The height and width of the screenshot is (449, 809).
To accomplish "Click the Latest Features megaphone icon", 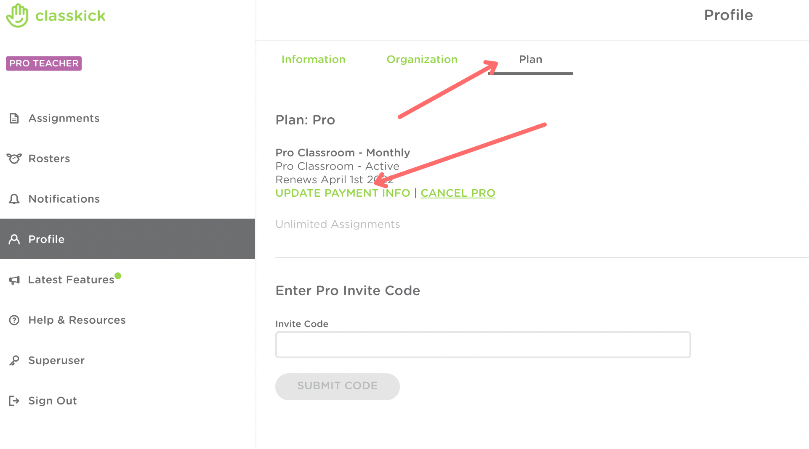I will coord(14,280).
